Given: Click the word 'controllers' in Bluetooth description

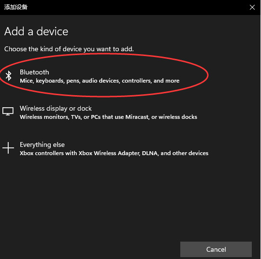Looking at the screenshot, I should tap(137, 81).
